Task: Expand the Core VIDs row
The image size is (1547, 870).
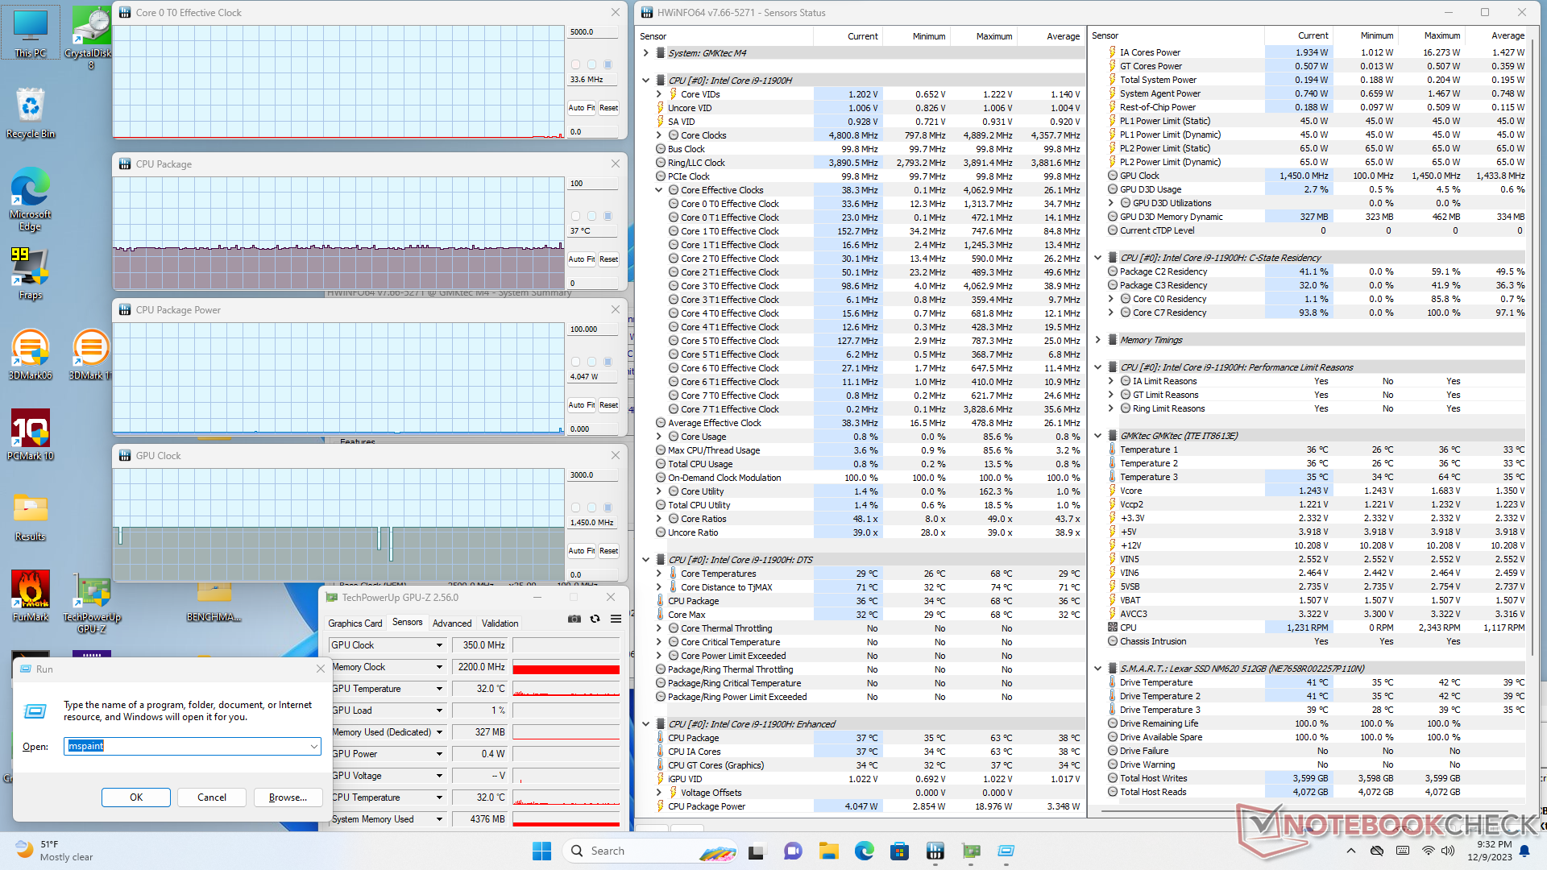Action: pyautogui.click(x=658, y=94)
